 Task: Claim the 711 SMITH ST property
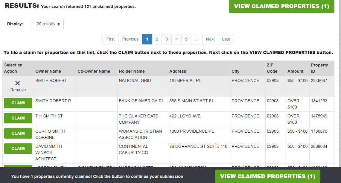point(18,118)
